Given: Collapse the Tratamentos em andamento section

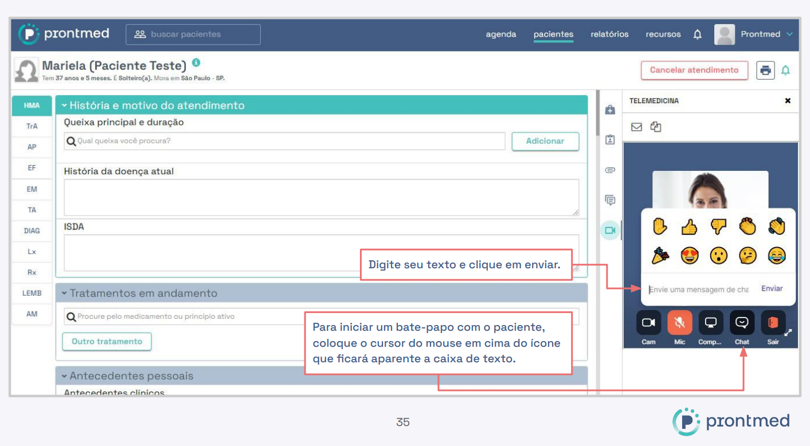Looking at the screenshot, I should tap(65, 293).
